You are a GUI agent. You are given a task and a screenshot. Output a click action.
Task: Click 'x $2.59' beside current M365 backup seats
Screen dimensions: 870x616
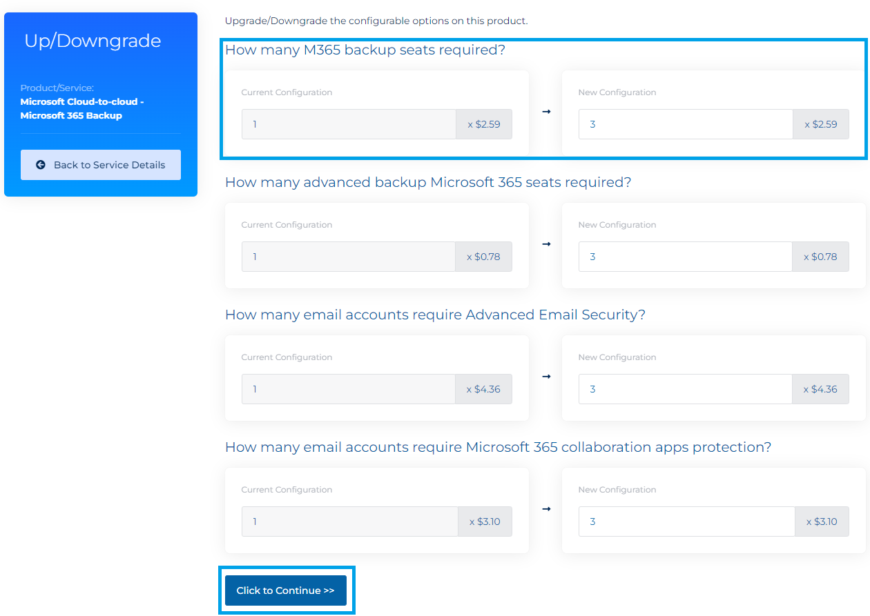point(484,124)
